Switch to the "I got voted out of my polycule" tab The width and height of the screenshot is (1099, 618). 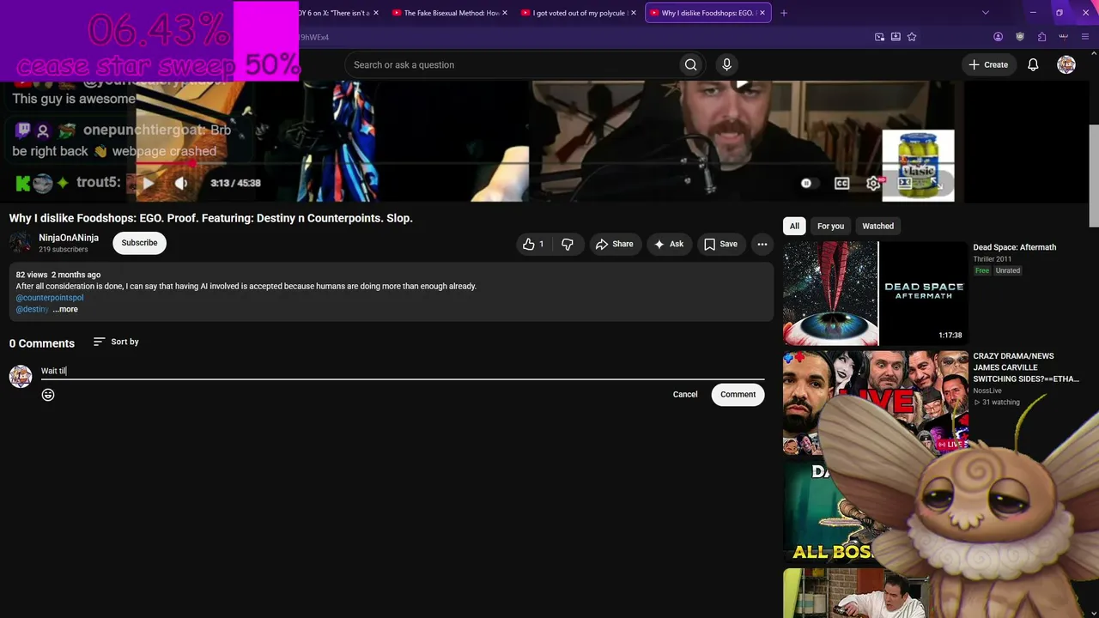(580, 13)
